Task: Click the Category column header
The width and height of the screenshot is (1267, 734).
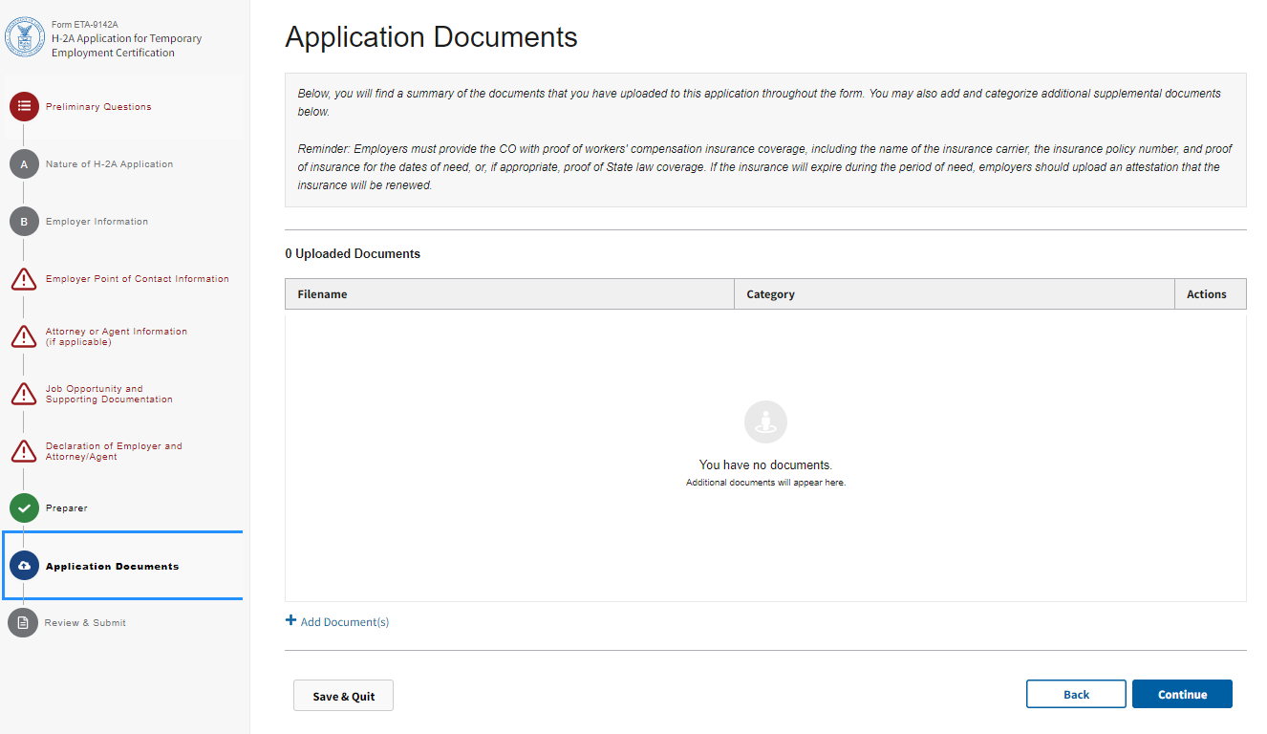Action: click(770, 294)
